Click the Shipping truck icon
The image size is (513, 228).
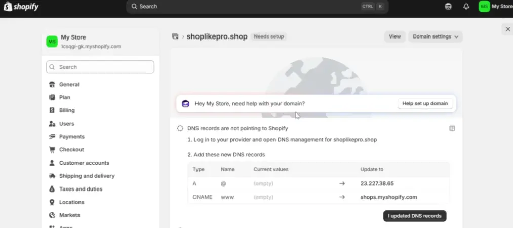(52, 176)
